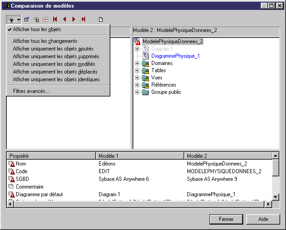Click the side-by-side panes toolbar icon
Viewport: 286px width, 230px height.
click(45, 19)
